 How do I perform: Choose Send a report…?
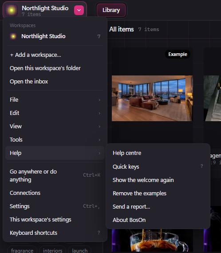(x=158, y=207)
